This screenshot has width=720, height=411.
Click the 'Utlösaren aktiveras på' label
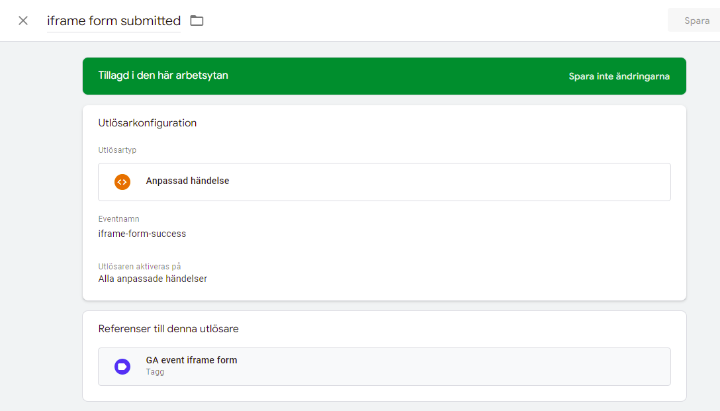(140, 267)
